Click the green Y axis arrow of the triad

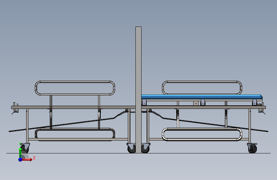point(20,152)
